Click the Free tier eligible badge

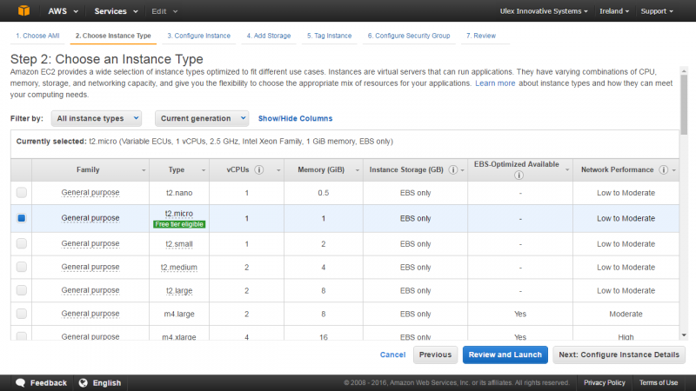pos(179,224)
